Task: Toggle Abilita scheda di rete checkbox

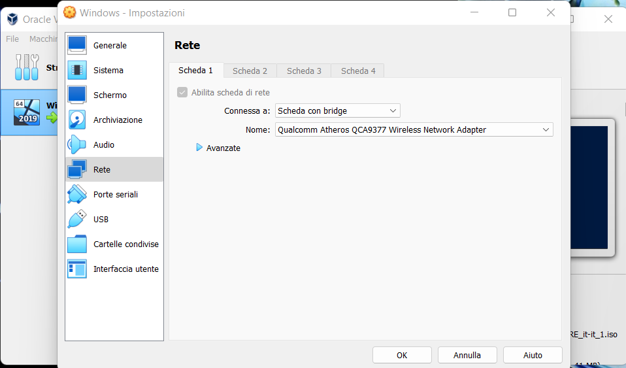Action: click(182, 92)
